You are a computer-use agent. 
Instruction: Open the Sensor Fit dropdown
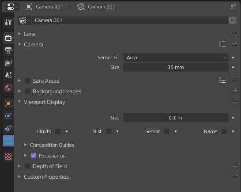[x=176, y=58]
